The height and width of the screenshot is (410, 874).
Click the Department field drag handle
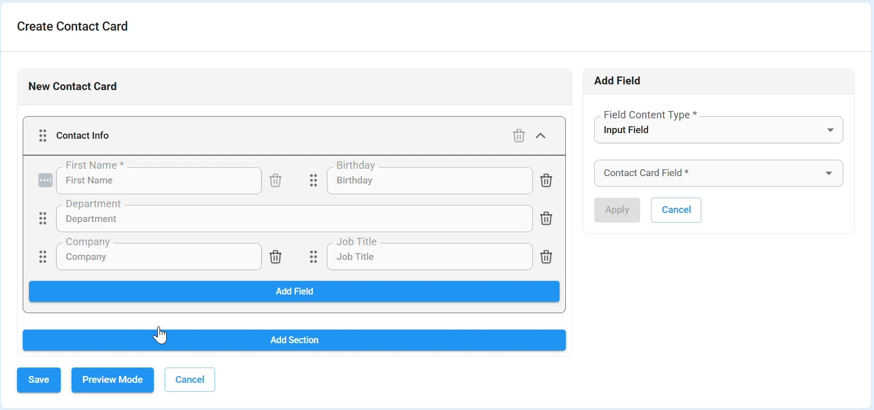[43, 218]
